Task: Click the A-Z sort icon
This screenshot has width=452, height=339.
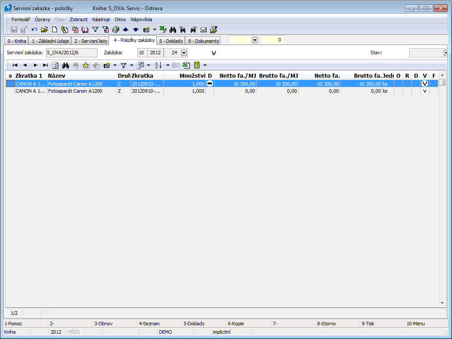Action: 158,65
